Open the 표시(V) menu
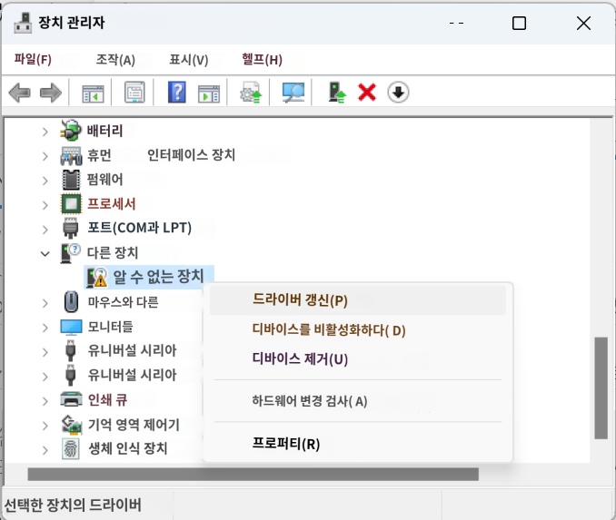Screen dimensions: 616x520 189,60
